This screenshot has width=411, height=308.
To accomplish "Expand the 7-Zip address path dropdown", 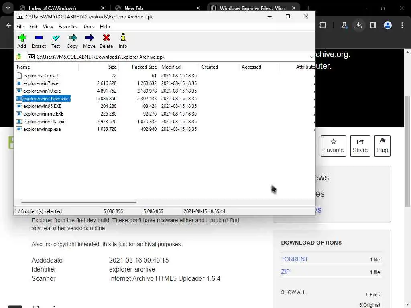I will pyautogui.click(x=311, y=57).
